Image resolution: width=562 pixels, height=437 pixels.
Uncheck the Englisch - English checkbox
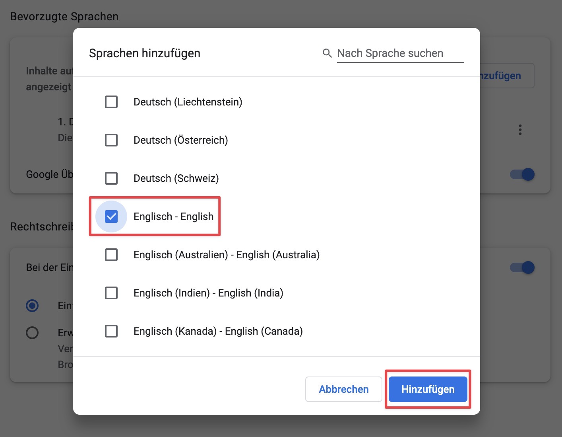(x=111, y=217)
